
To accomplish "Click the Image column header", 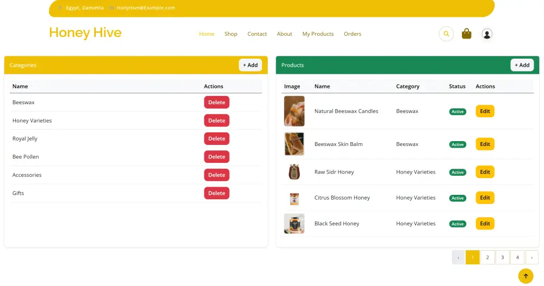I will click(292, 86).
